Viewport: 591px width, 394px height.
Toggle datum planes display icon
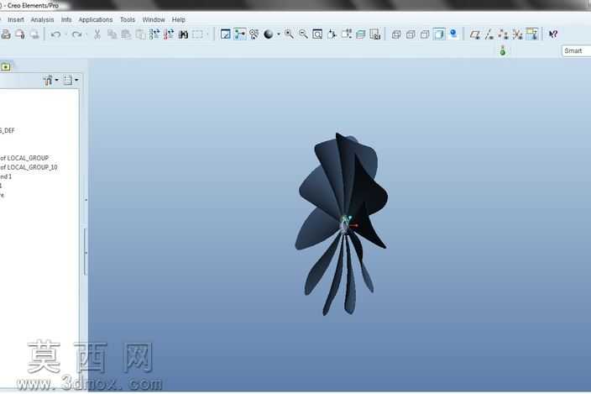point(475,34)
